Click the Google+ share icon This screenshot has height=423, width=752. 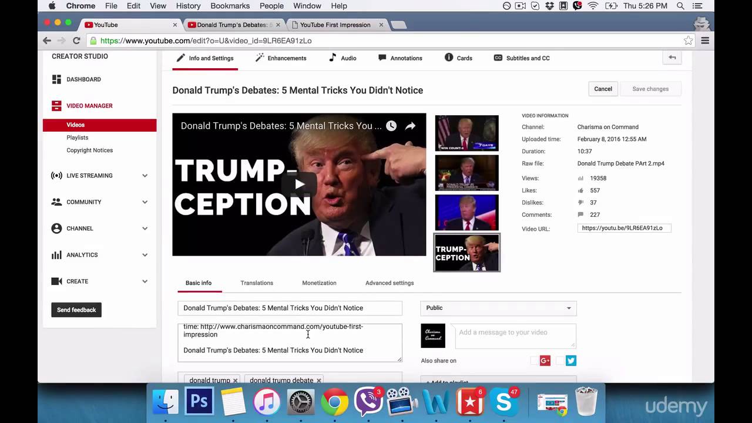(545, 361)
